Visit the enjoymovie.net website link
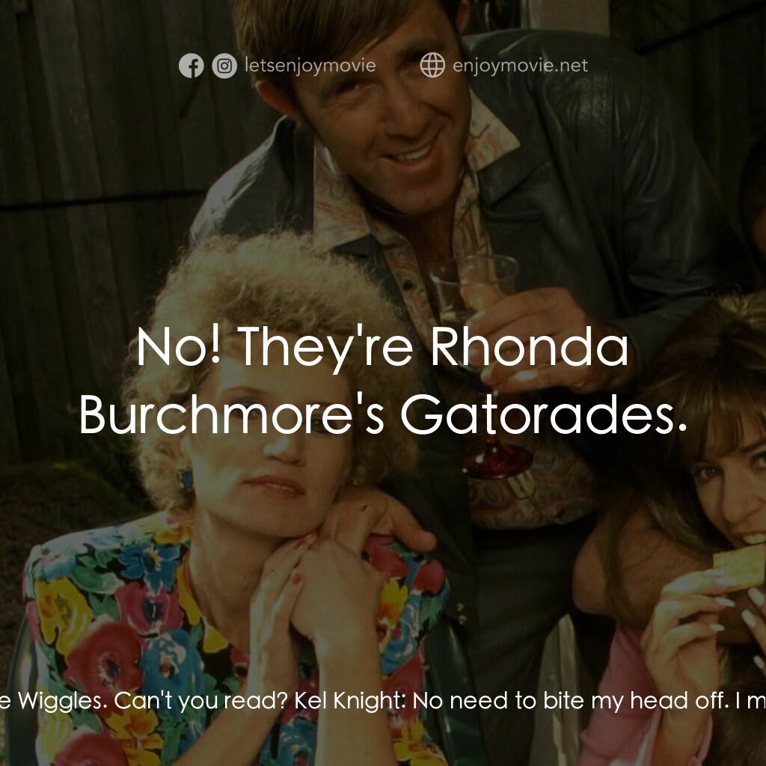This screenshot has width=766, height=766. [521, 66]
